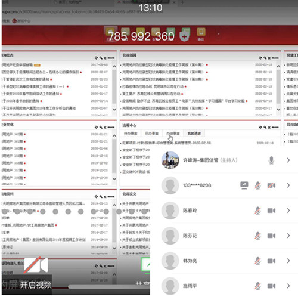Tap participant name 133****8208

(197, 185)
